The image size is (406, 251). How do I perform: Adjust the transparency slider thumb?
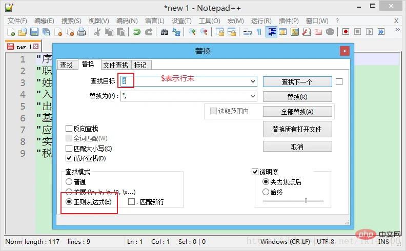(x=306, y=200)
